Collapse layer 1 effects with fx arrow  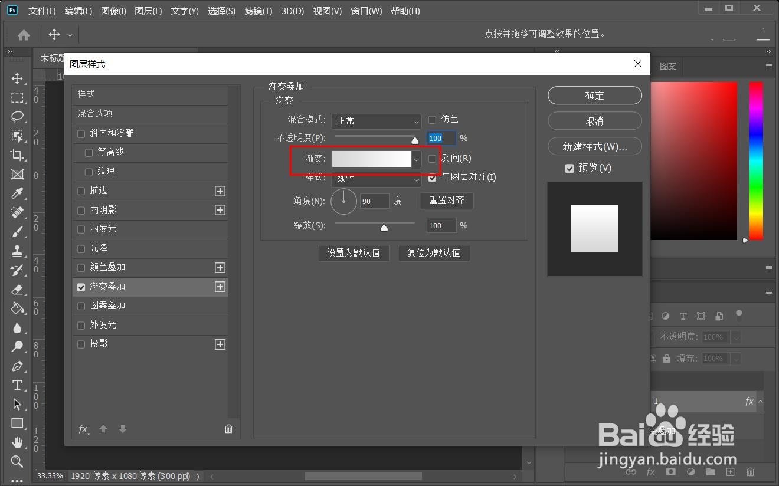[x=761, y=401]
